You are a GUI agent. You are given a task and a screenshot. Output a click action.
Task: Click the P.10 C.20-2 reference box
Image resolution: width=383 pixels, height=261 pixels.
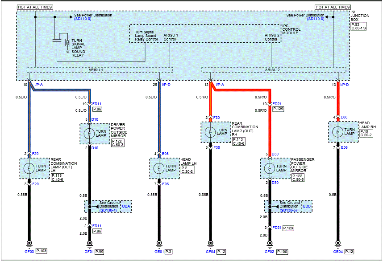366,133
